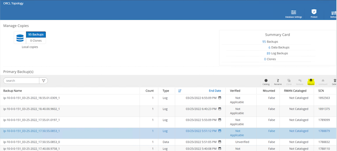The image size is (337, 151).
Task: Click the Type column header
Action: (x=166, y=91)
